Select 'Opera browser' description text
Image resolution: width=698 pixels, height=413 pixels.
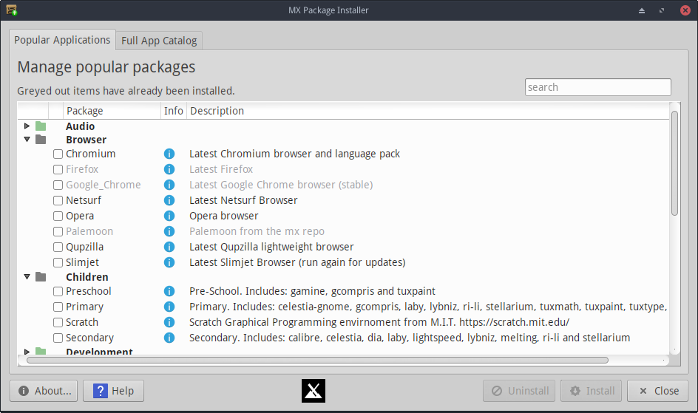click(x=224, y=216)
